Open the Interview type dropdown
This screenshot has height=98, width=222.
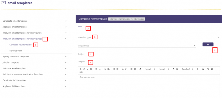(148, 37)
